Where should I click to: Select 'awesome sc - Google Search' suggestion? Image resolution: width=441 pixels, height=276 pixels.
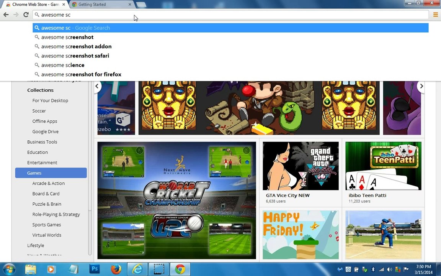tap(230, 28)
